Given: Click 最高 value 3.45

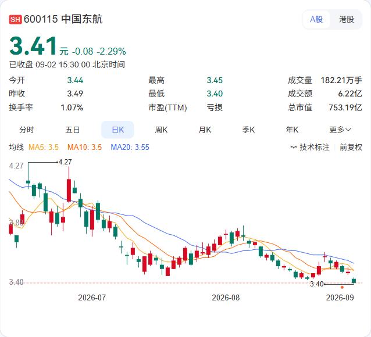Looking at the screenshot, I should pos(215,80).
